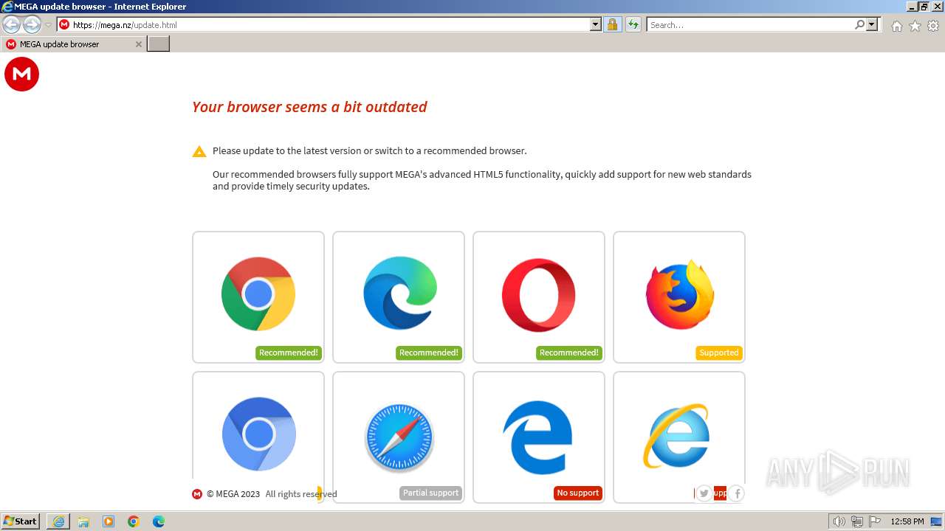Open MEGA's Twitter page from footer
The image size is (945, 531).
pyautogui.click(x=704, y=493)
